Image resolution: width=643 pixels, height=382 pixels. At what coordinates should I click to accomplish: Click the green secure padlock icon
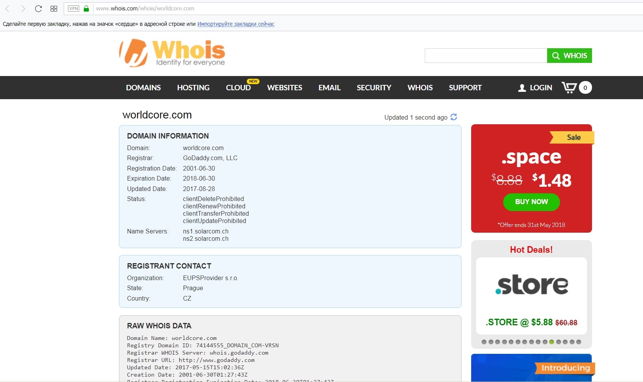coord(86,8)
